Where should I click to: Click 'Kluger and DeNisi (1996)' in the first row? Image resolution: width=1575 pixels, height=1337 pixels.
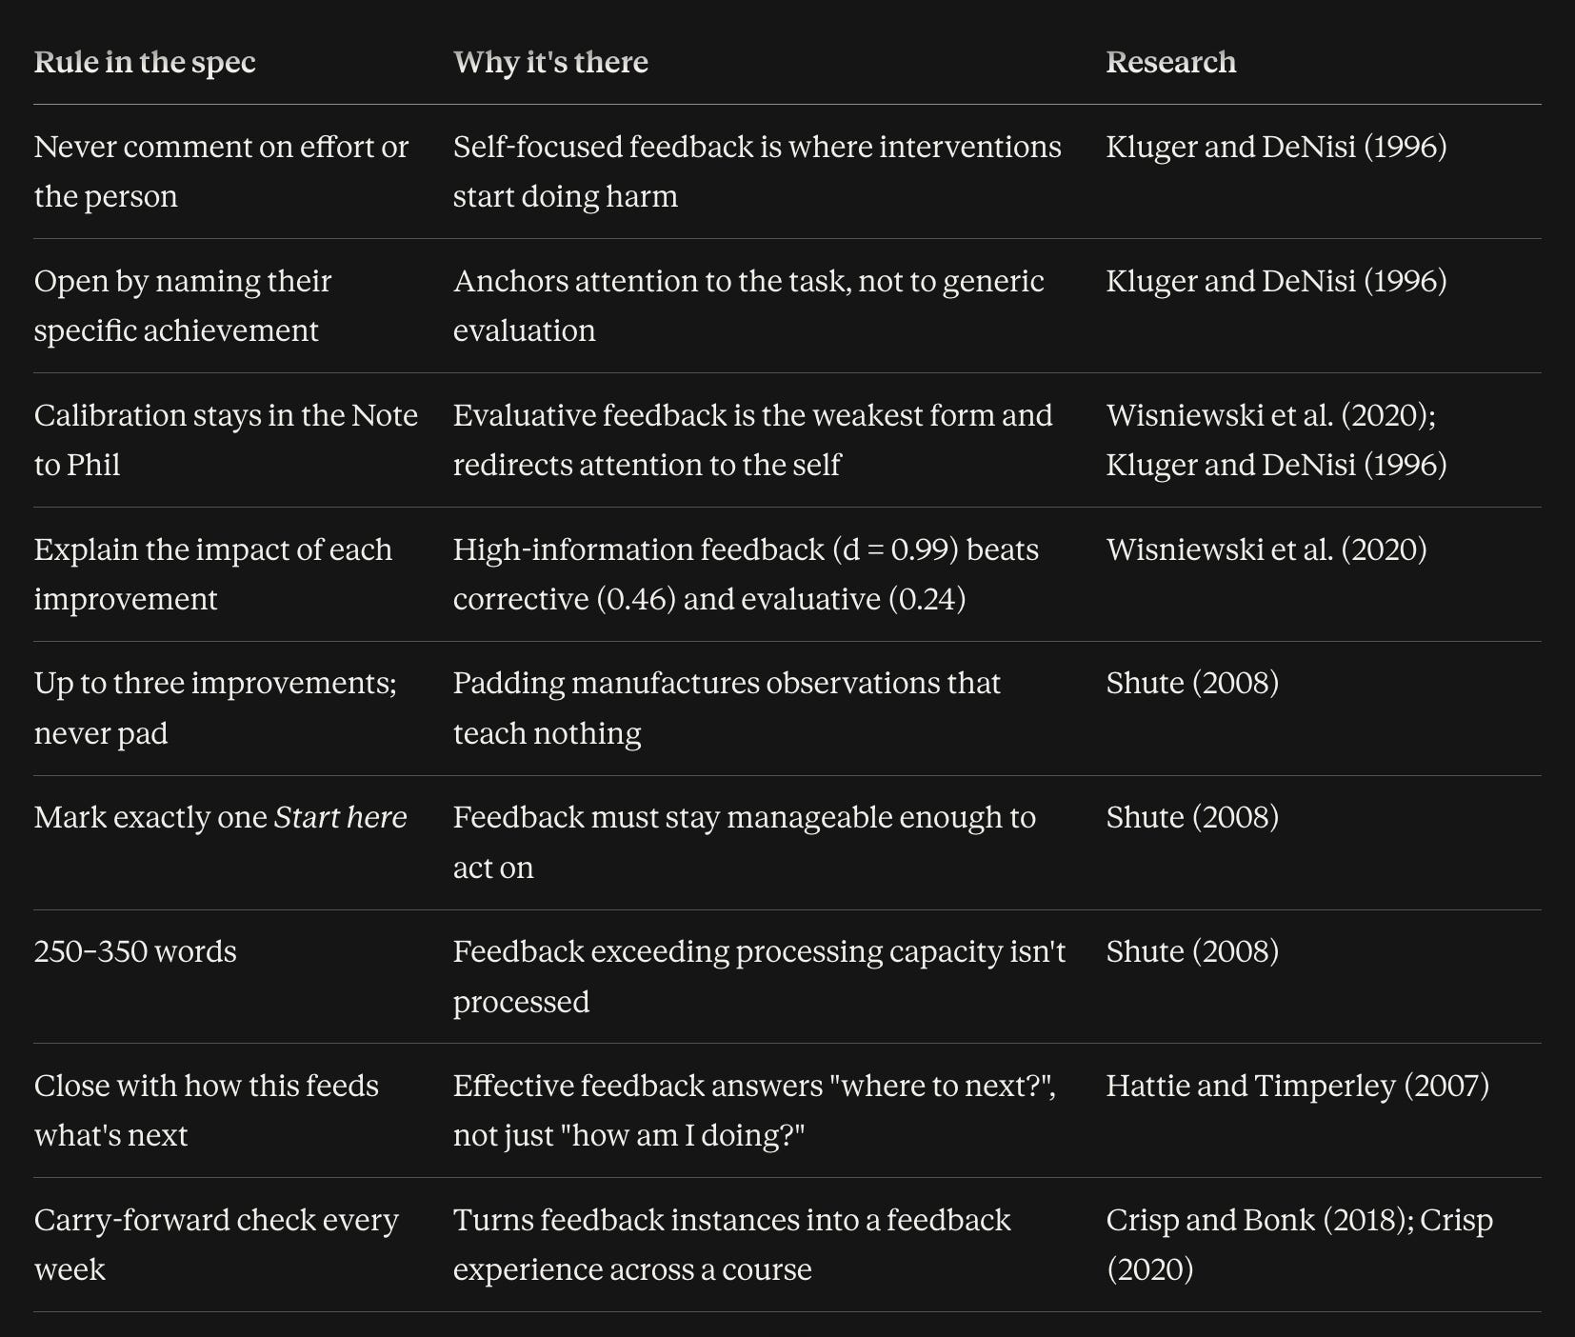tap(1276, 147)
